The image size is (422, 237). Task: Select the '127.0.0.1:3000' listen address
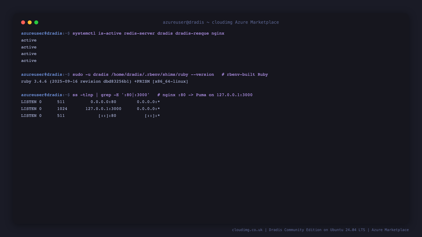pyautogui.click(x=104, y=109)
